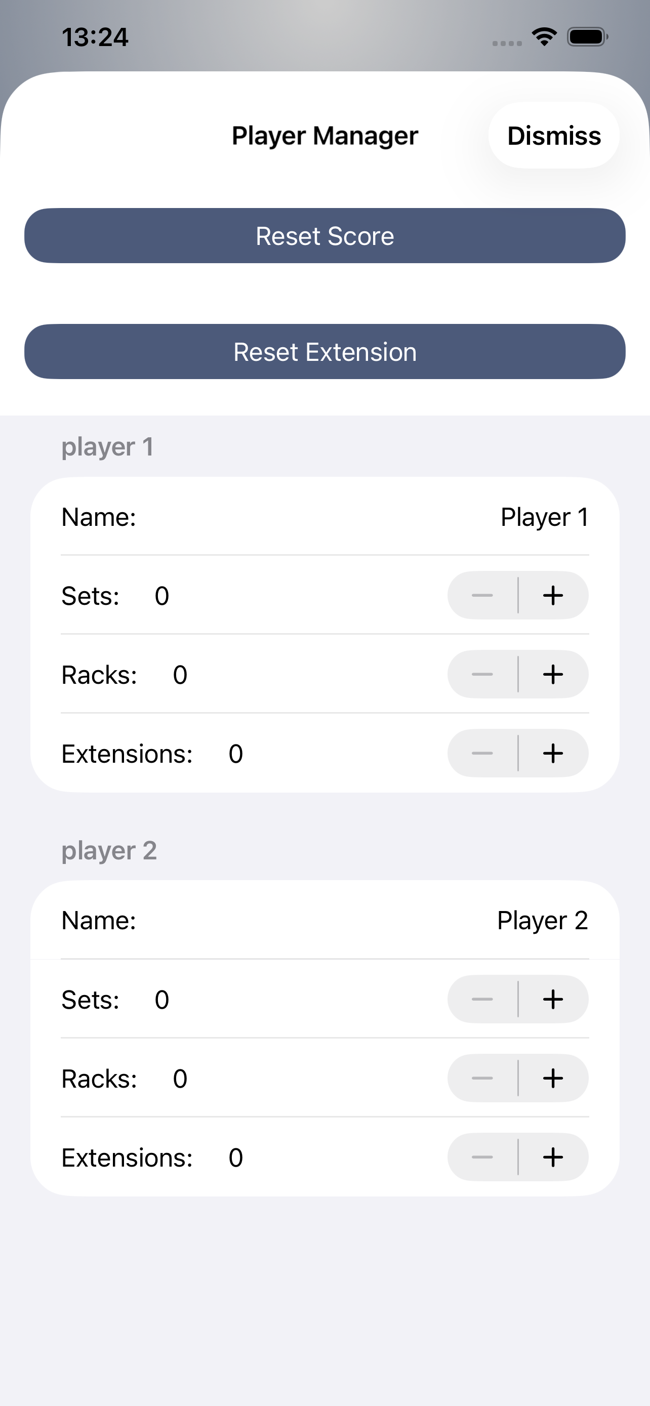Viewport: 650px width, 1406px height.
Task: Tap the battery indicator icon
Action: [x=587, y=37]
